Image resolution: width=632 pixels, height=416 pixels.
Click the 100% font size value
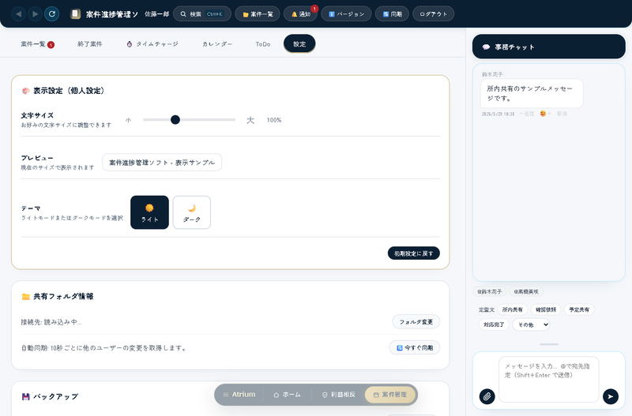[x=274, y=120]
